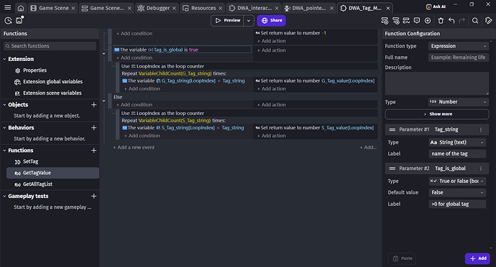
Task: Click the circled plus AI event icon
Action: (428, 21)
